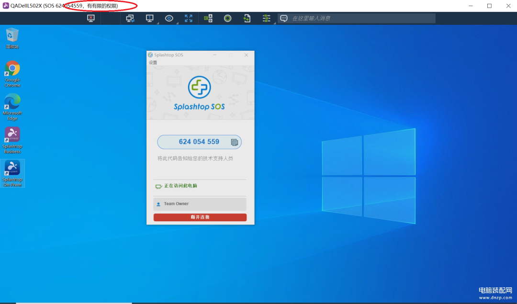Copy the session code with the copy icon
Screen dimensions: 517x304
click(x=235, y=142)
